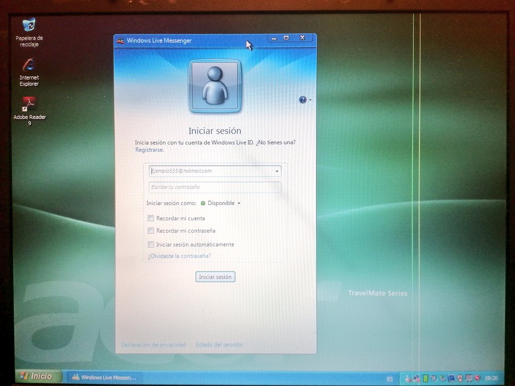Enable Recordar mi cuenta checkbox
Viewport: 515px width, 386px height.
coord(151,218)
